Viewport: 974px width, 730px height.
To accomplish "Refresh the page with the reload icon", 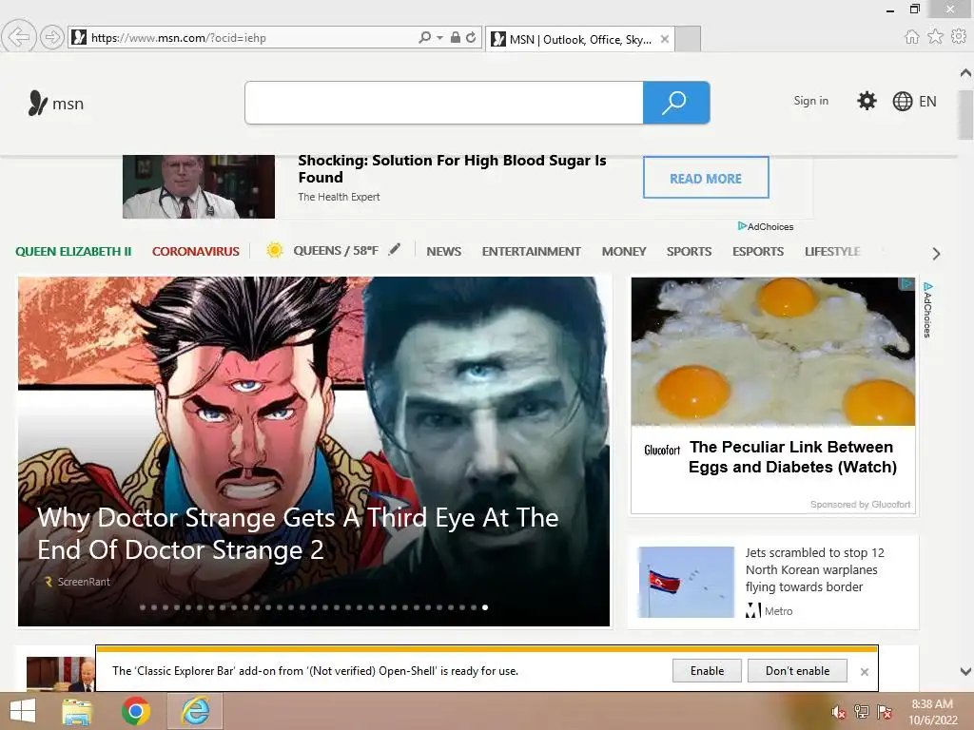I will (472, 37).
